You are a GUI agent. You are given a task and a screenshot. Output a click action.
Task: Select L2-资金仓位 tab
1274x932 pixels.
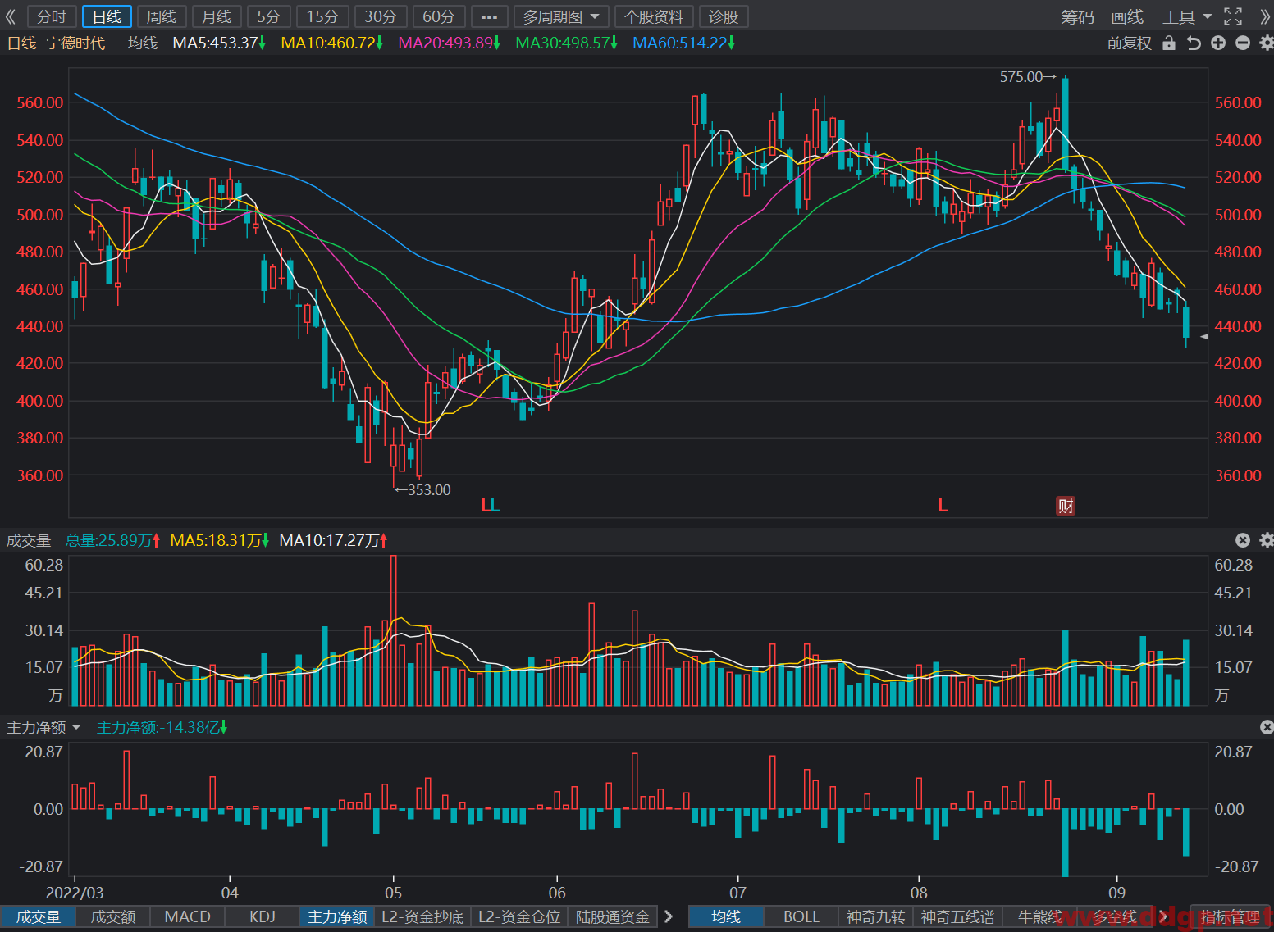(519, 916)
